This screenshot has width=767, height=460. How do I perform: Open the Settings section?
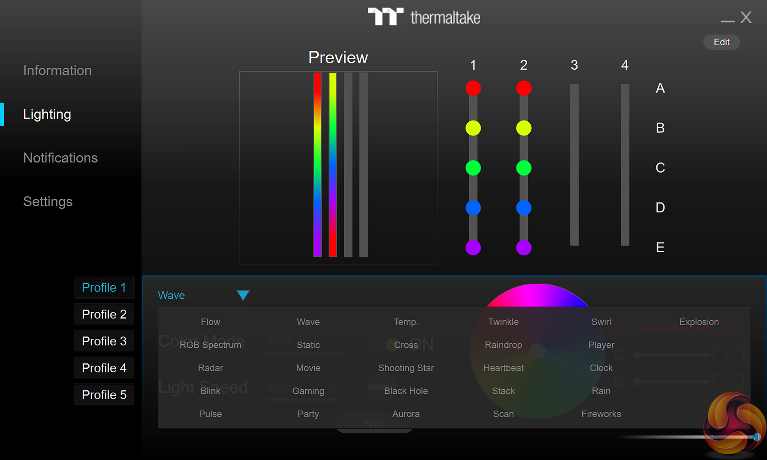pyautogui.click(x=48, y=201)
